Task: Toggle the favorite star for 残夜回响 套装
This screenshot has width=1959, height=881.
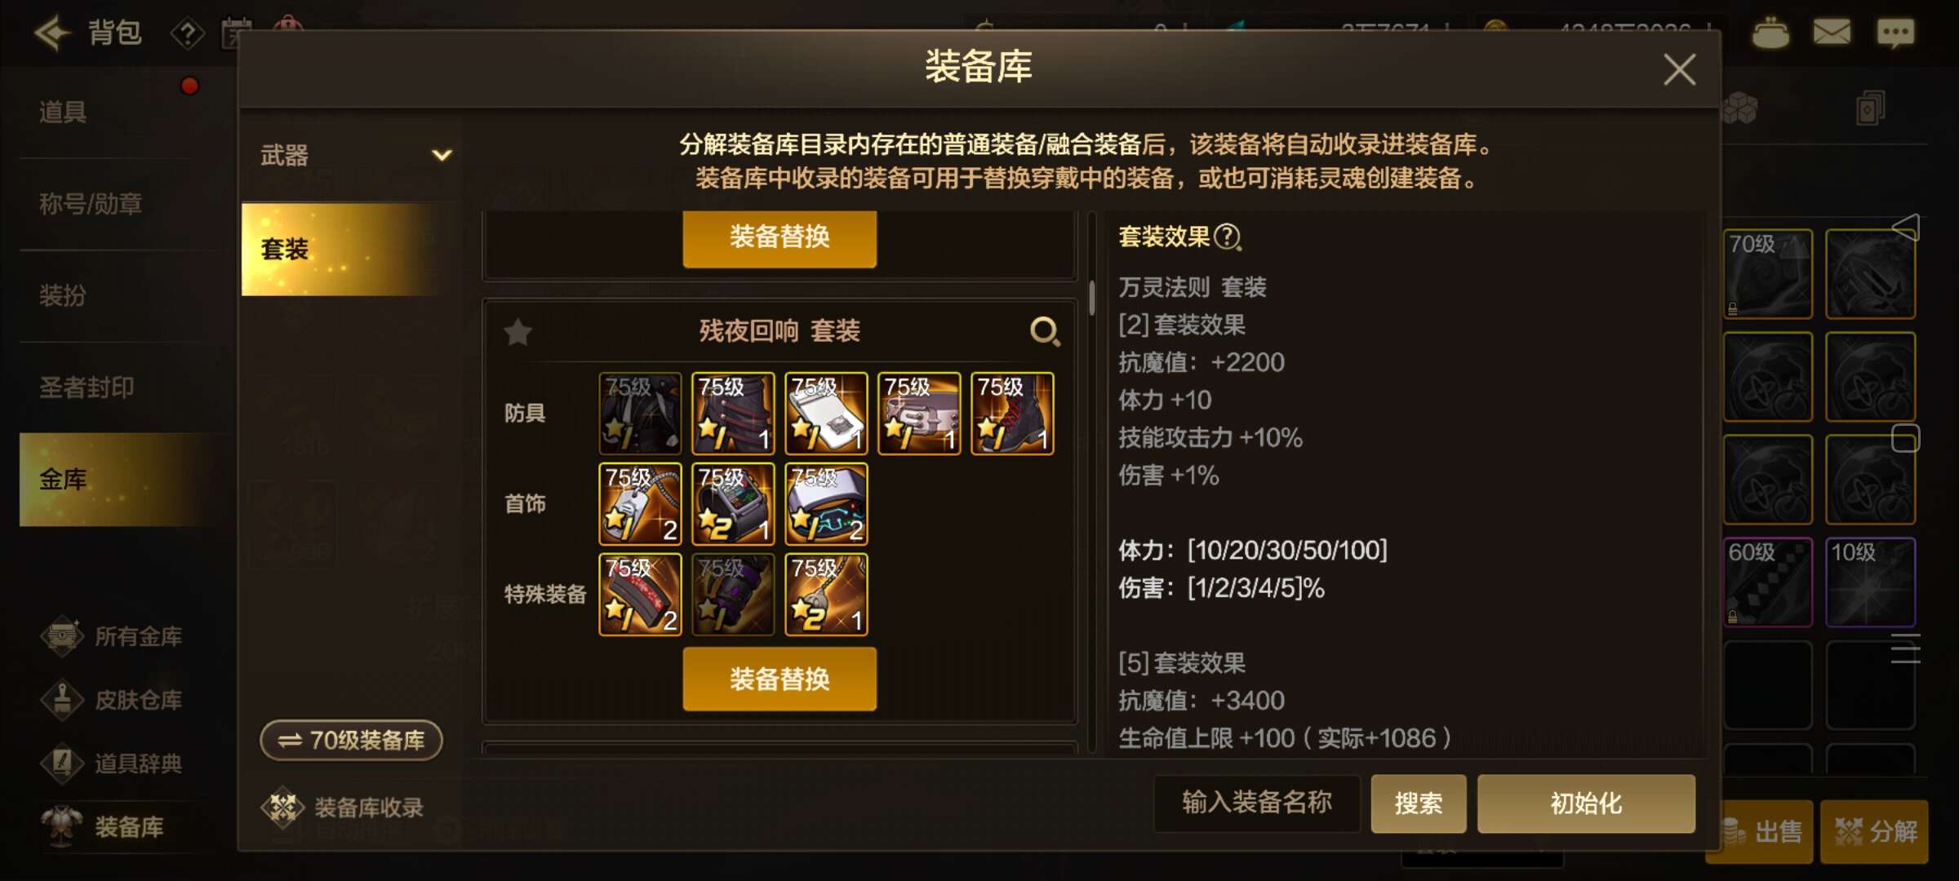Action: tap(518, 332)
